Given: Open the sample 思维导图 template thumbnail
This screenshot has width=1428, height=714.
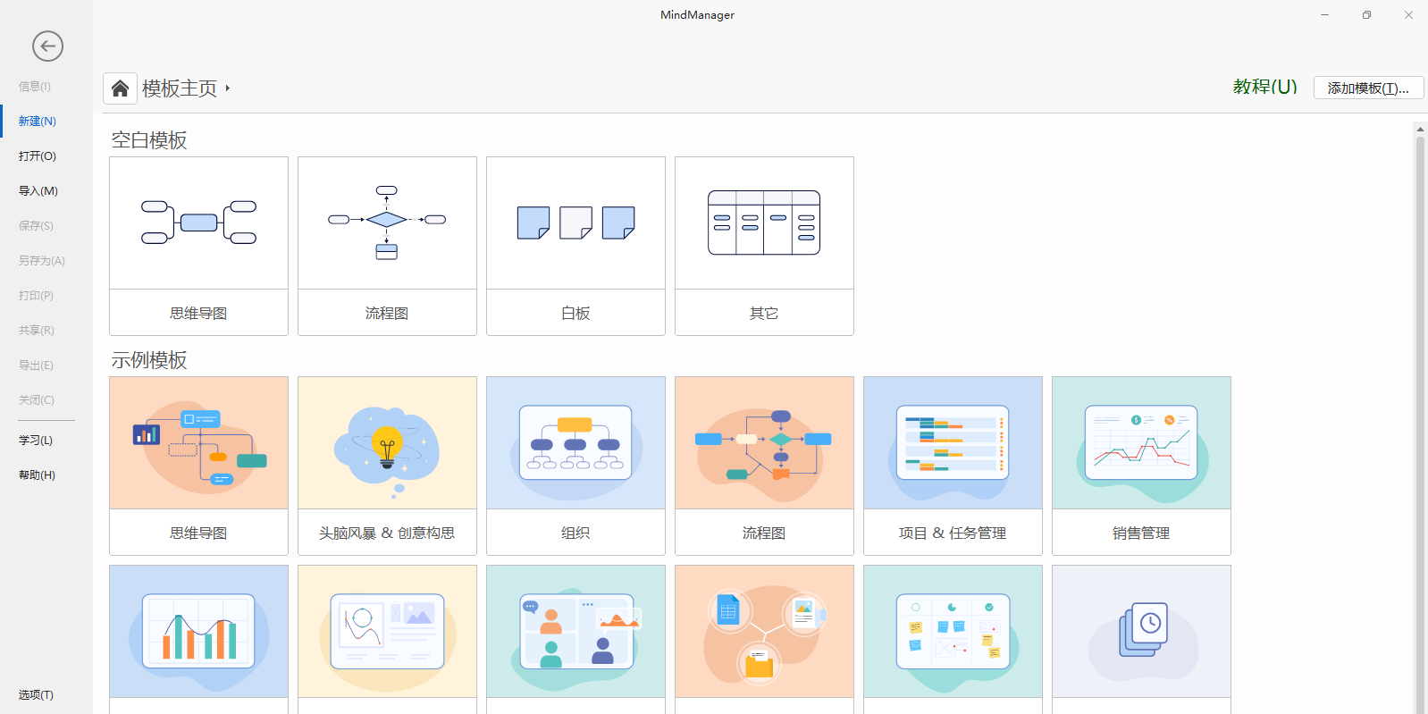Looking at the screenshot, I should [198, 443].
